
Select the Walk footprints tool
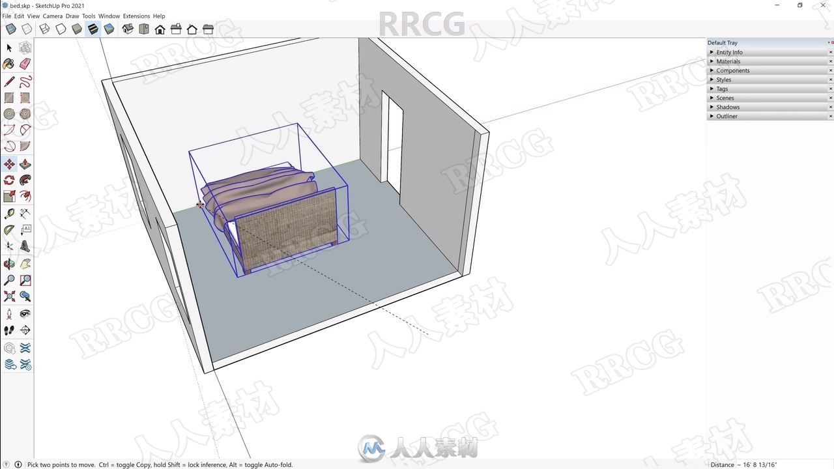coord(9,330)
